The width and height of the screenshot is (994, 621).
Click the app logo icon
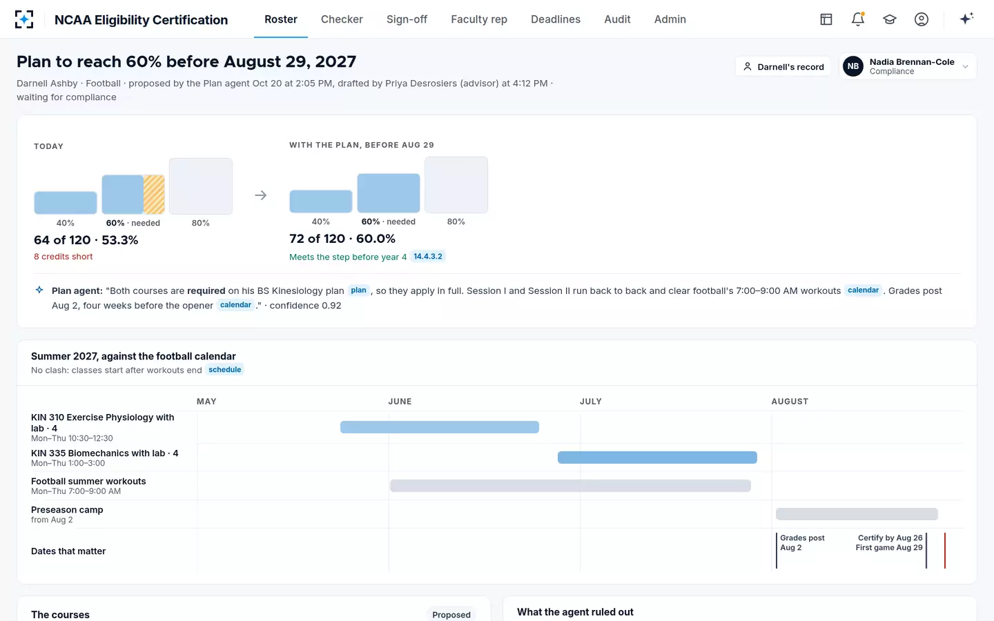pyautogui.click(x=24, y=19)
